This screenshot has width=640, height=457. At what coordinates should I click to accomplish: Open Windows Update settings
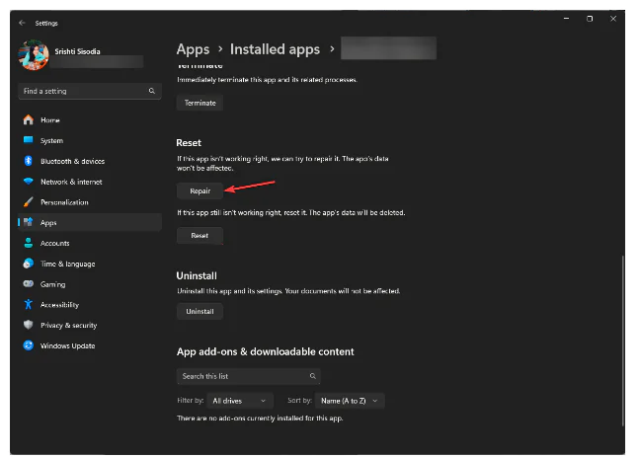[x=90, y=345]
